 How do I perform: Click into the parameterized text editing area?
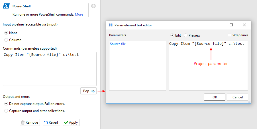tap(209, 66)
